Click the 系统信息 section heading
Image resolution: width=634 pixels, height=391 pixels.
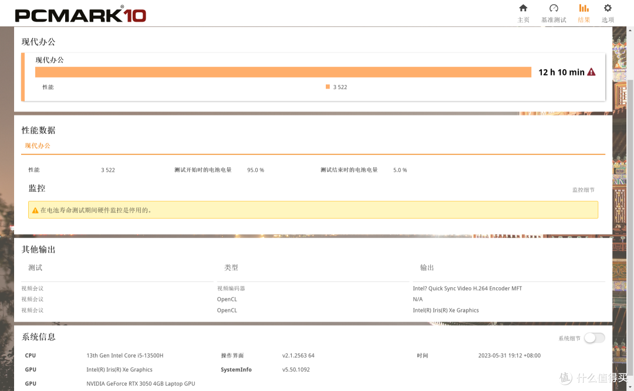click(x=38, y=337)
